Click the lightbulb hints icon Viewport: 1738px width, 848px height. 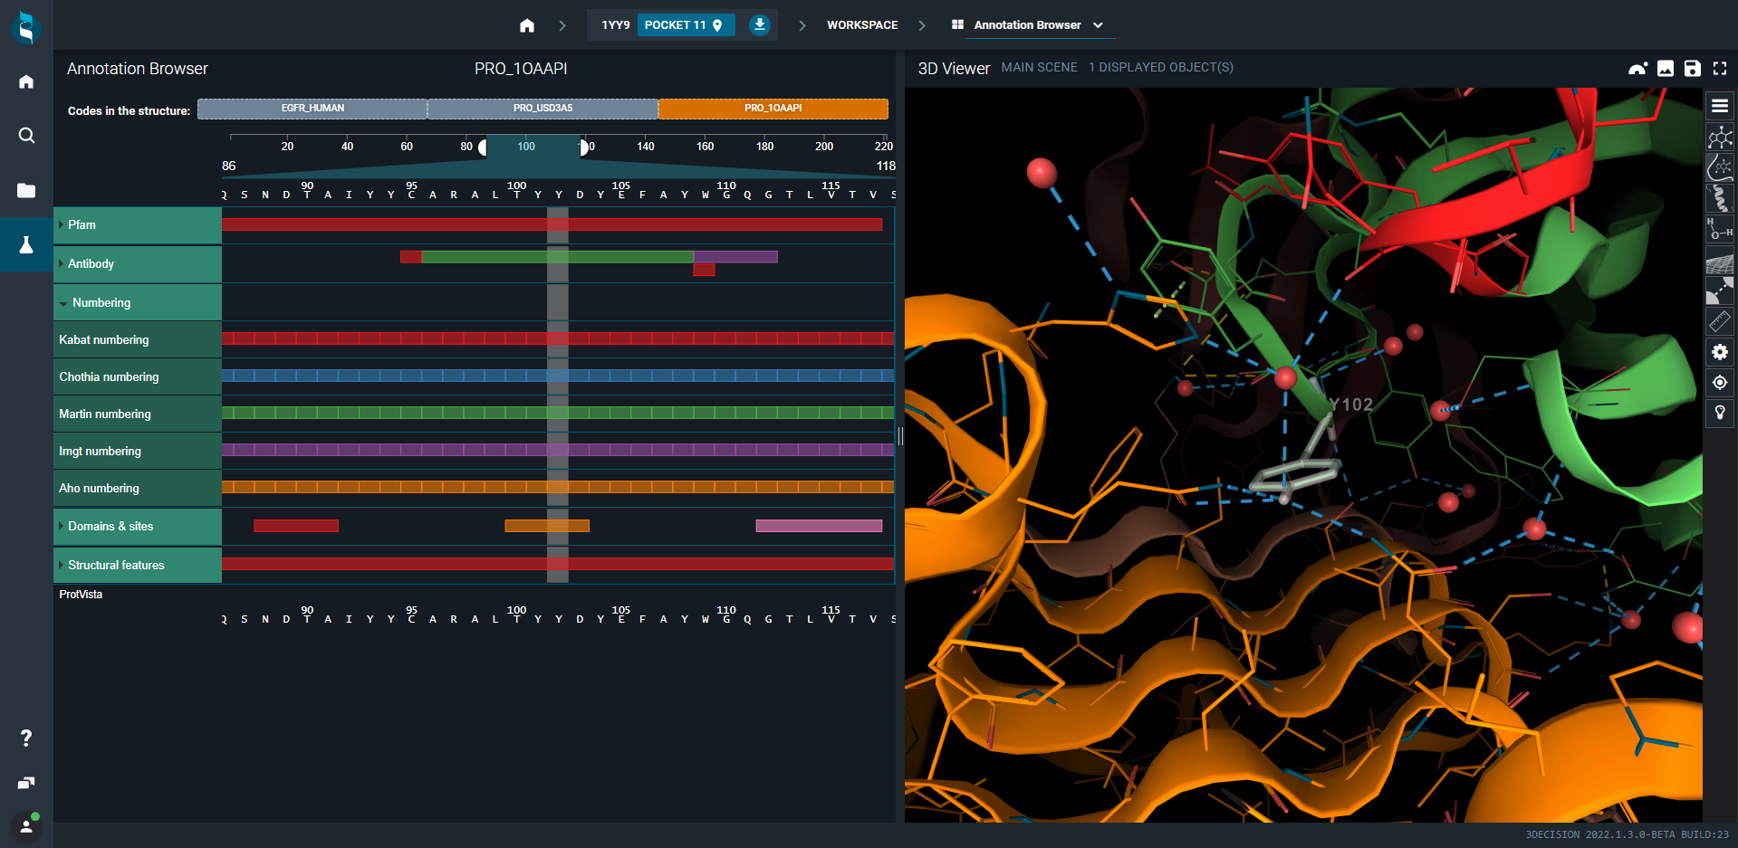[x=1719, y=413]
